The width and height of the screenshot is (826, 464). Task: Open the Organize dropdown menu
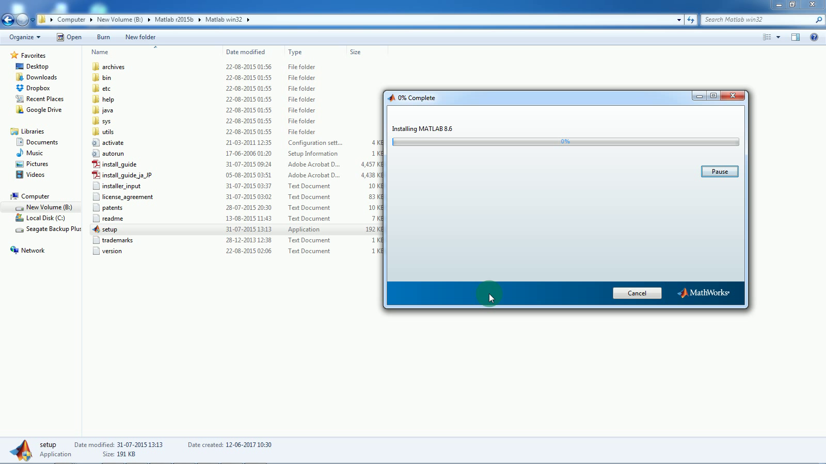click(25, 37)
